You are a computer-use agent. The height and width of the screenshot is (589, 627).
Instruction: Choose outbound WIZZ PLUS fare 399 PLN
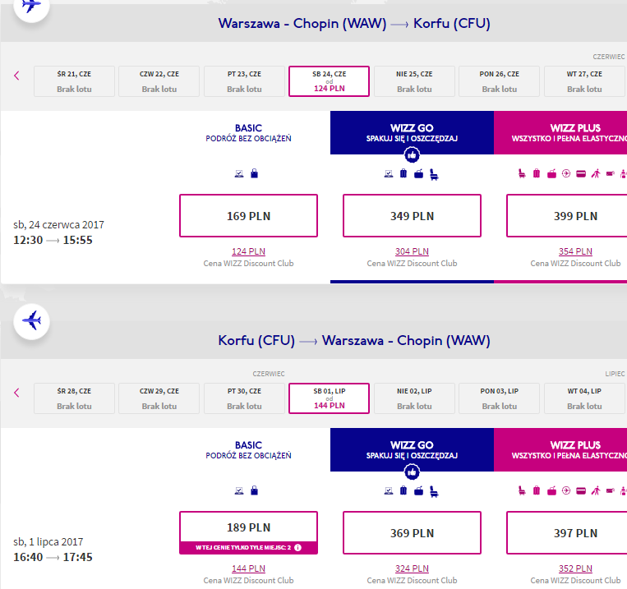567,216
